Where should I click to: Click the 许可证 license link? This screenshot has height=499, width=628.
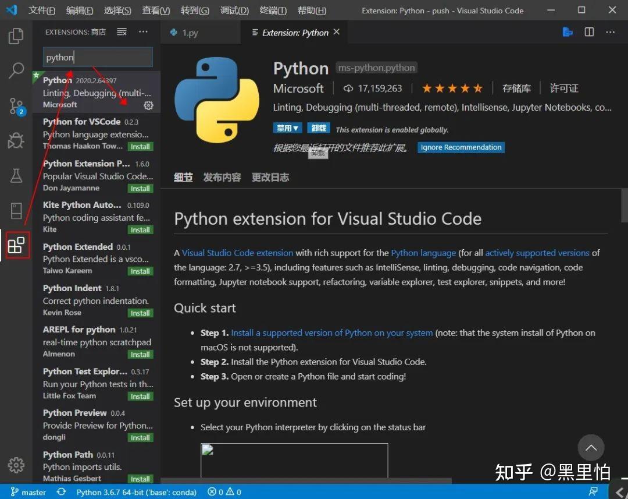[564, 89]
